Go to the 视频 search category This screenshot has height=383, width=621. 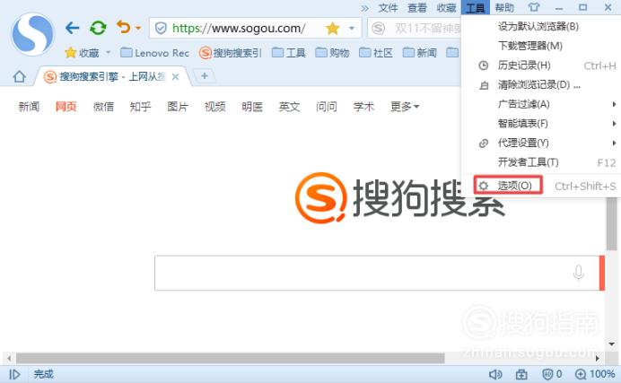click(x=215, y=107)
